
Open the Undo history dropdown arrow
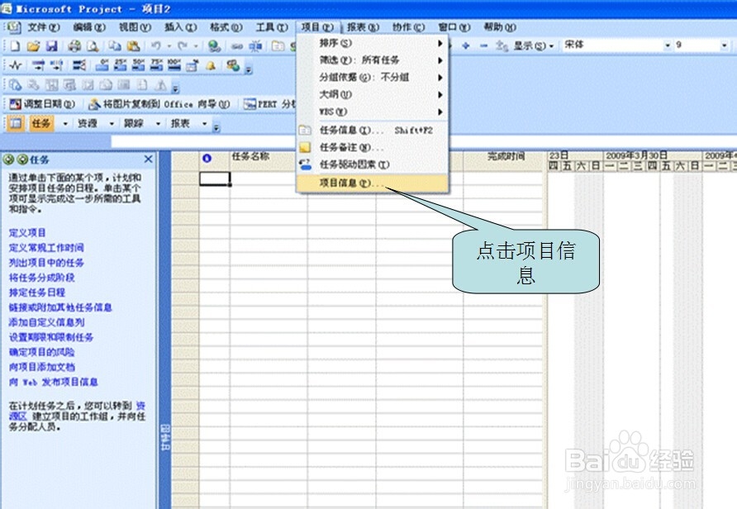click(169, 46)
